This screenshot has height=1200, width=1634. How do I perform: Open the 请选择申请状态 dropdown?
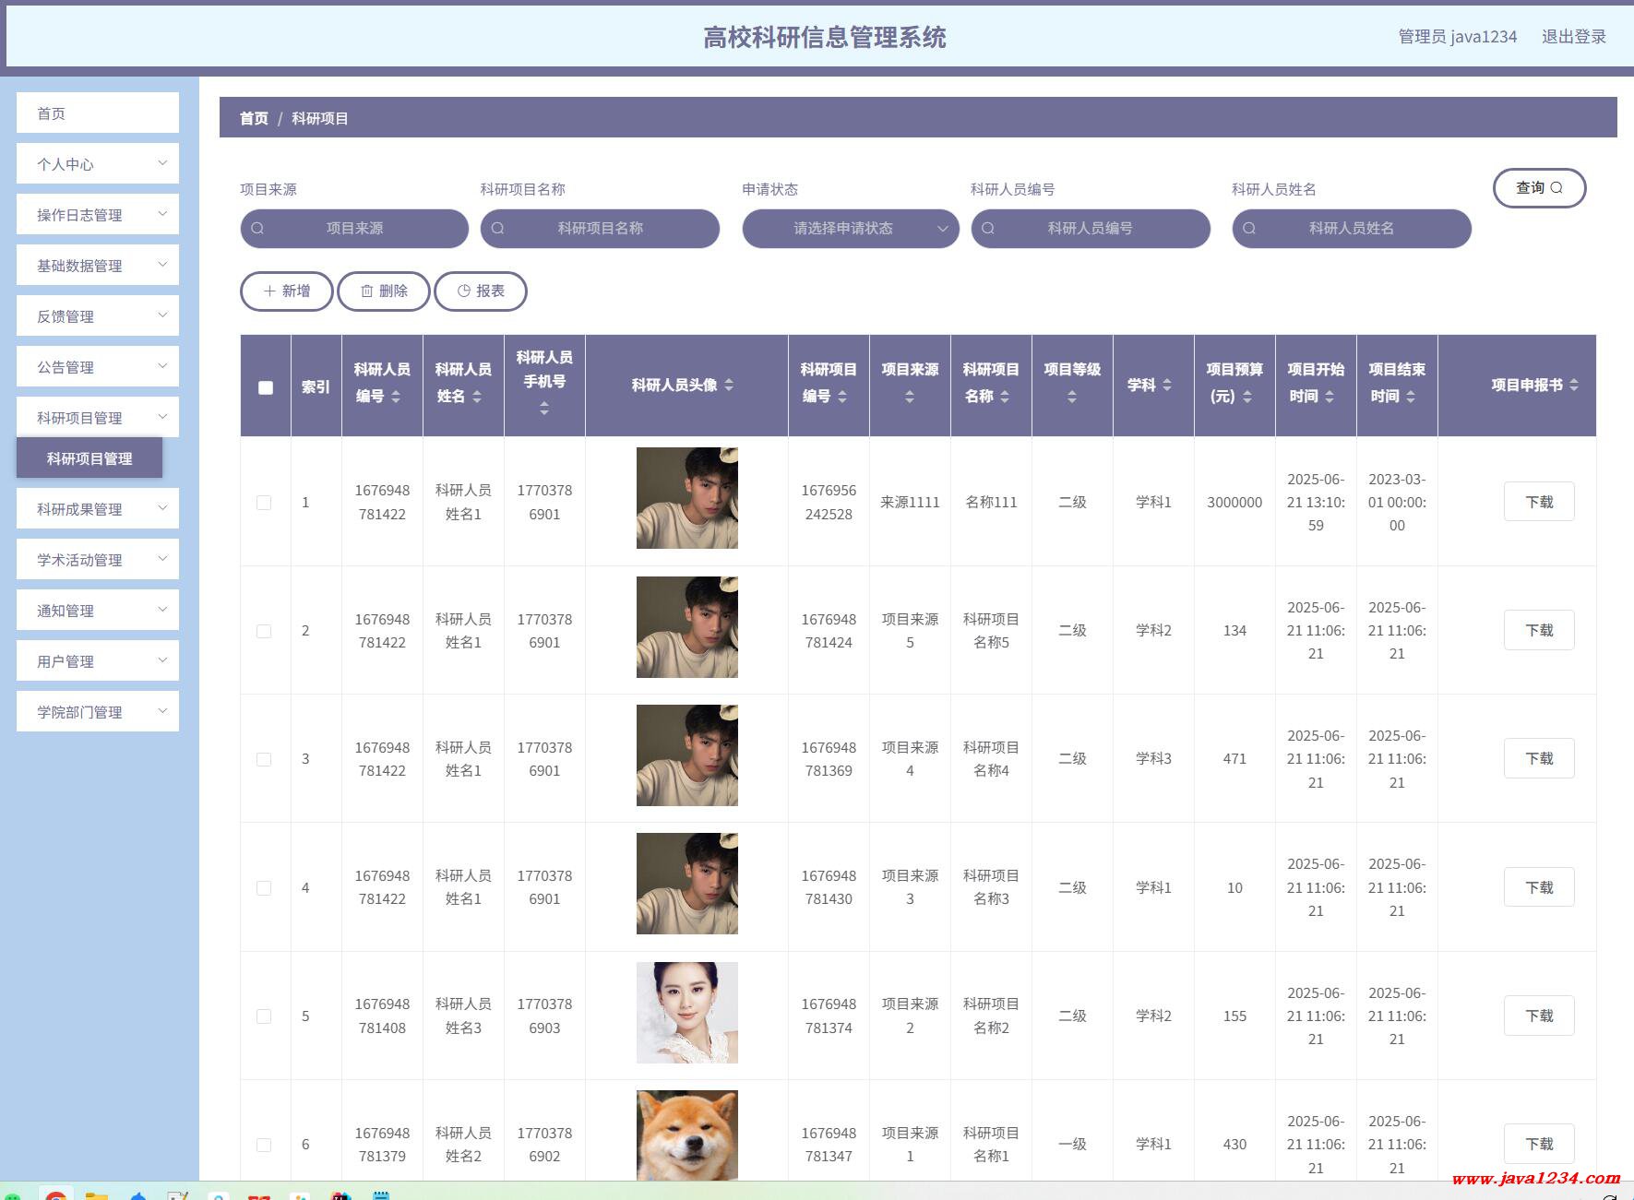tap(851, 229)
